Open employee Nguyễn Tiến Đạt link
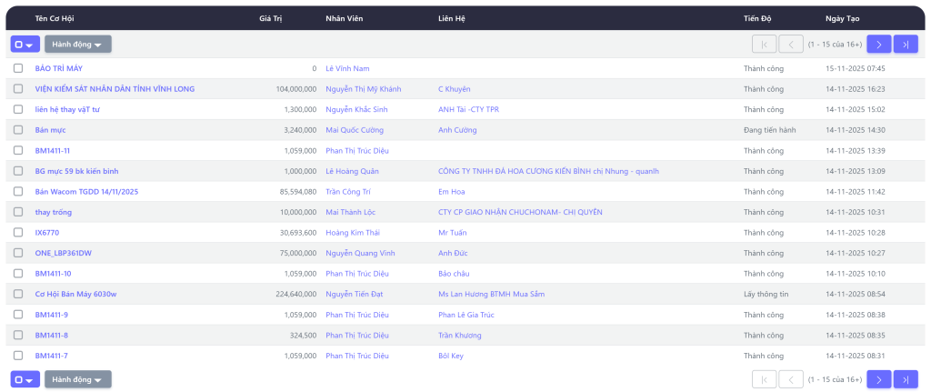 pyautogui.click(x=356, y=294)
